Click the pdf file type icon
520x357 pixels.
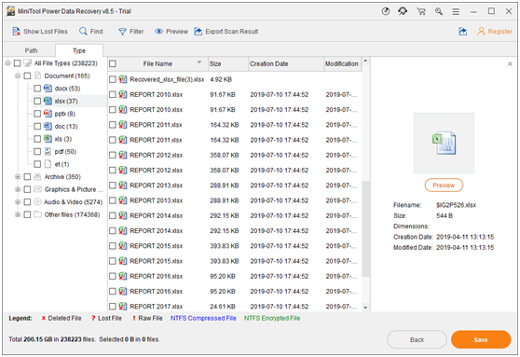pyautogui.click(x=48, y=151)
